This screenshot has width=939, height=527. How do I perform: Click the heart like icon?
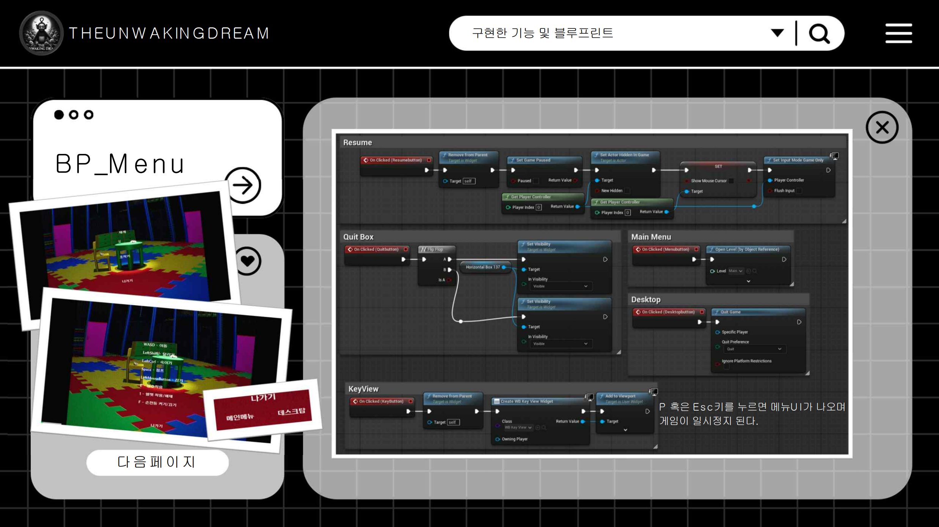(x=248, y=261)
